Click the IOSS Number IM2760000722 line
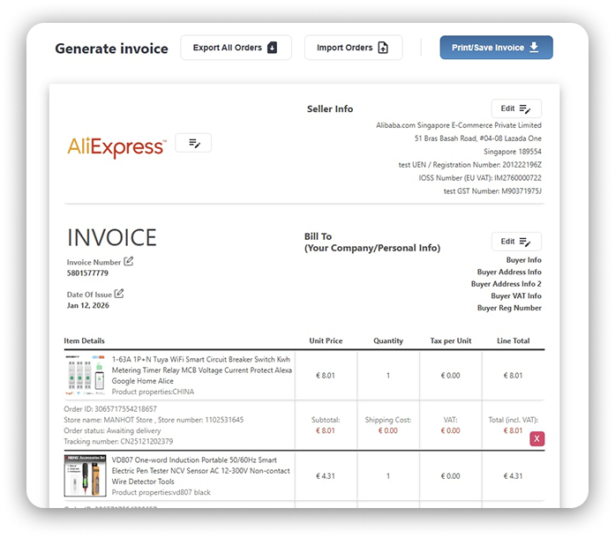Viewport: 615px width, 538px height. point(480,178)
